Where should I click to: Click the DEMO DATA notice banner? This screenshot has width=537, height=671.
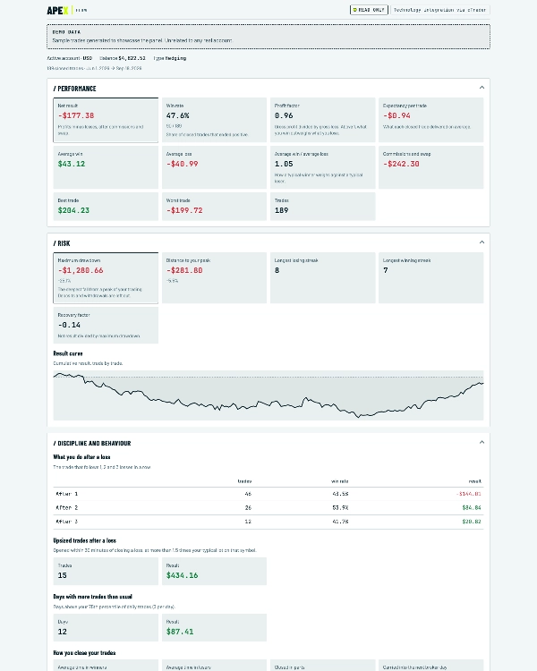268,37
